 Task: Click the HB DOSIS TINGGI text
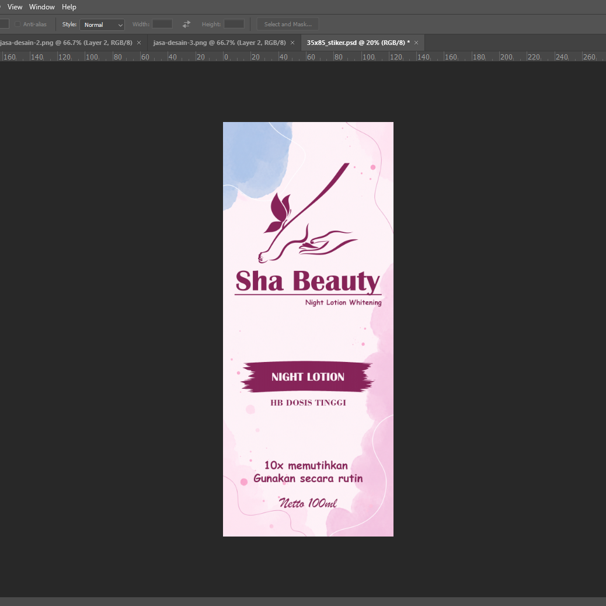[x=308, y=403]
